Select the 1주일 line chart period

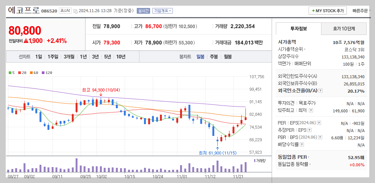pos(52,57)
